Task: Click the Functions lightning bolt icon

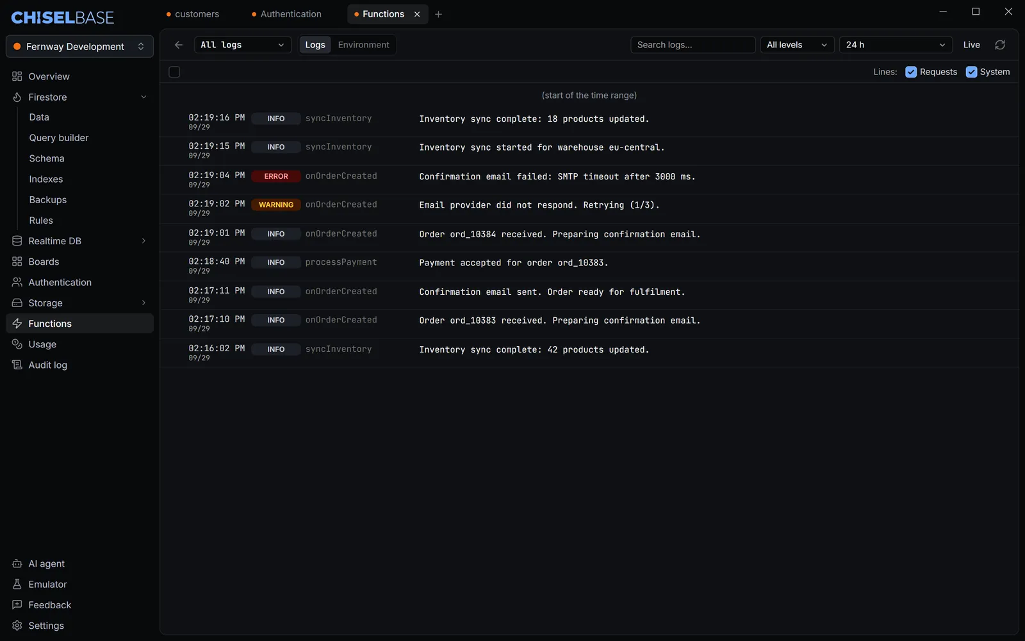Action: pos(17,324)
